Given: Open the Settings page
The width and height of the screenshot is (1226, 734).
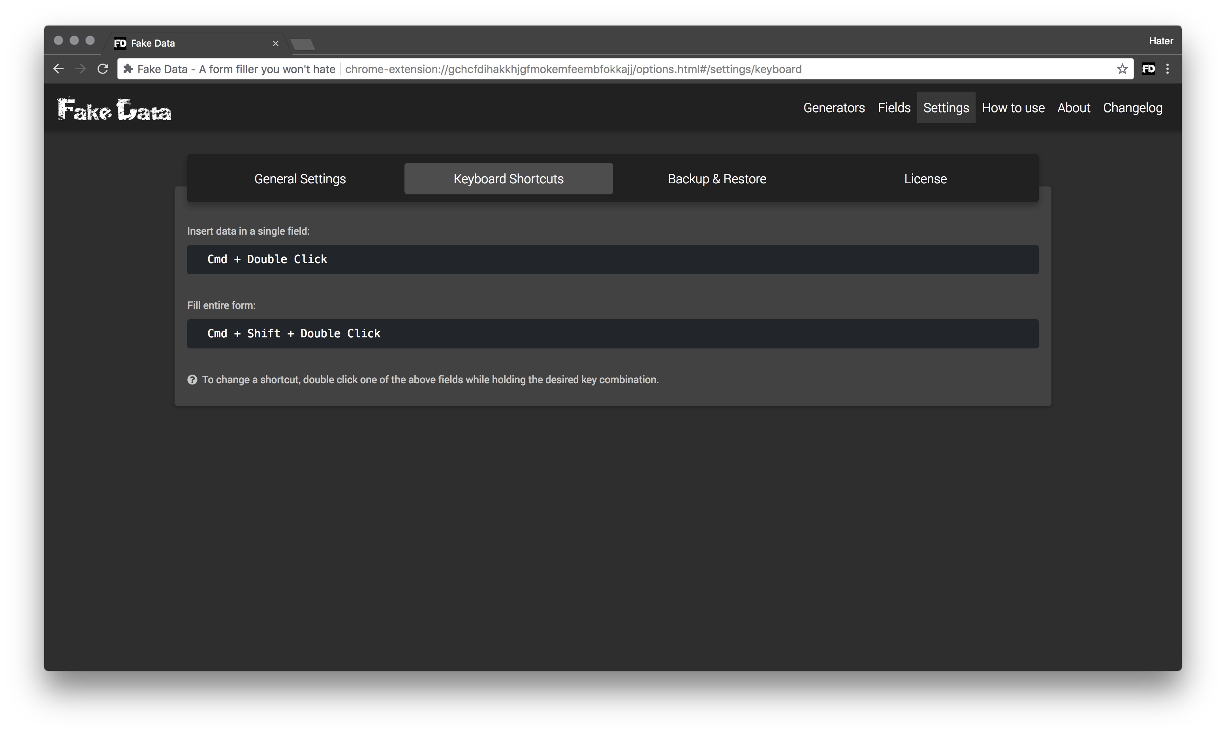Looking at the screenshot, I should click(946, 107).
